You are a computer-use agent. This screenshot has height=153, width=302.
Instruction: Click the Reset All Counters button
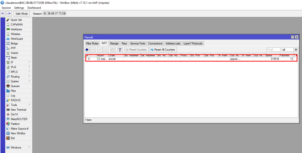tap(163, 50)
